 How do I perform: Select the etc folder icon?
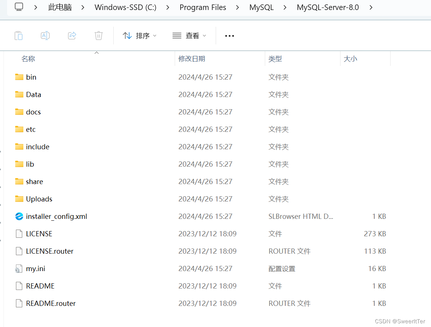tap(19, 129)
